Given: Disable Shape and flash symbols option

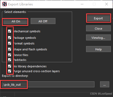Looking at the screenshot, I should [x=10, y=49].
